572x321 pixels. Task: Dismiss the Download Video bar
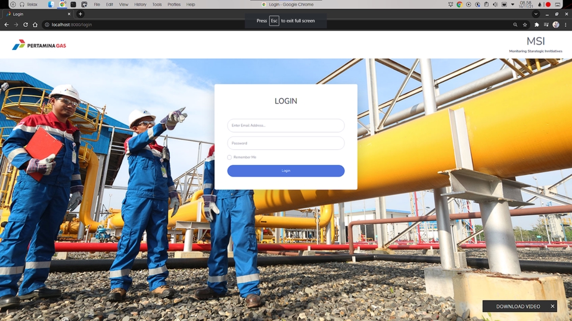tap(552, 306)
